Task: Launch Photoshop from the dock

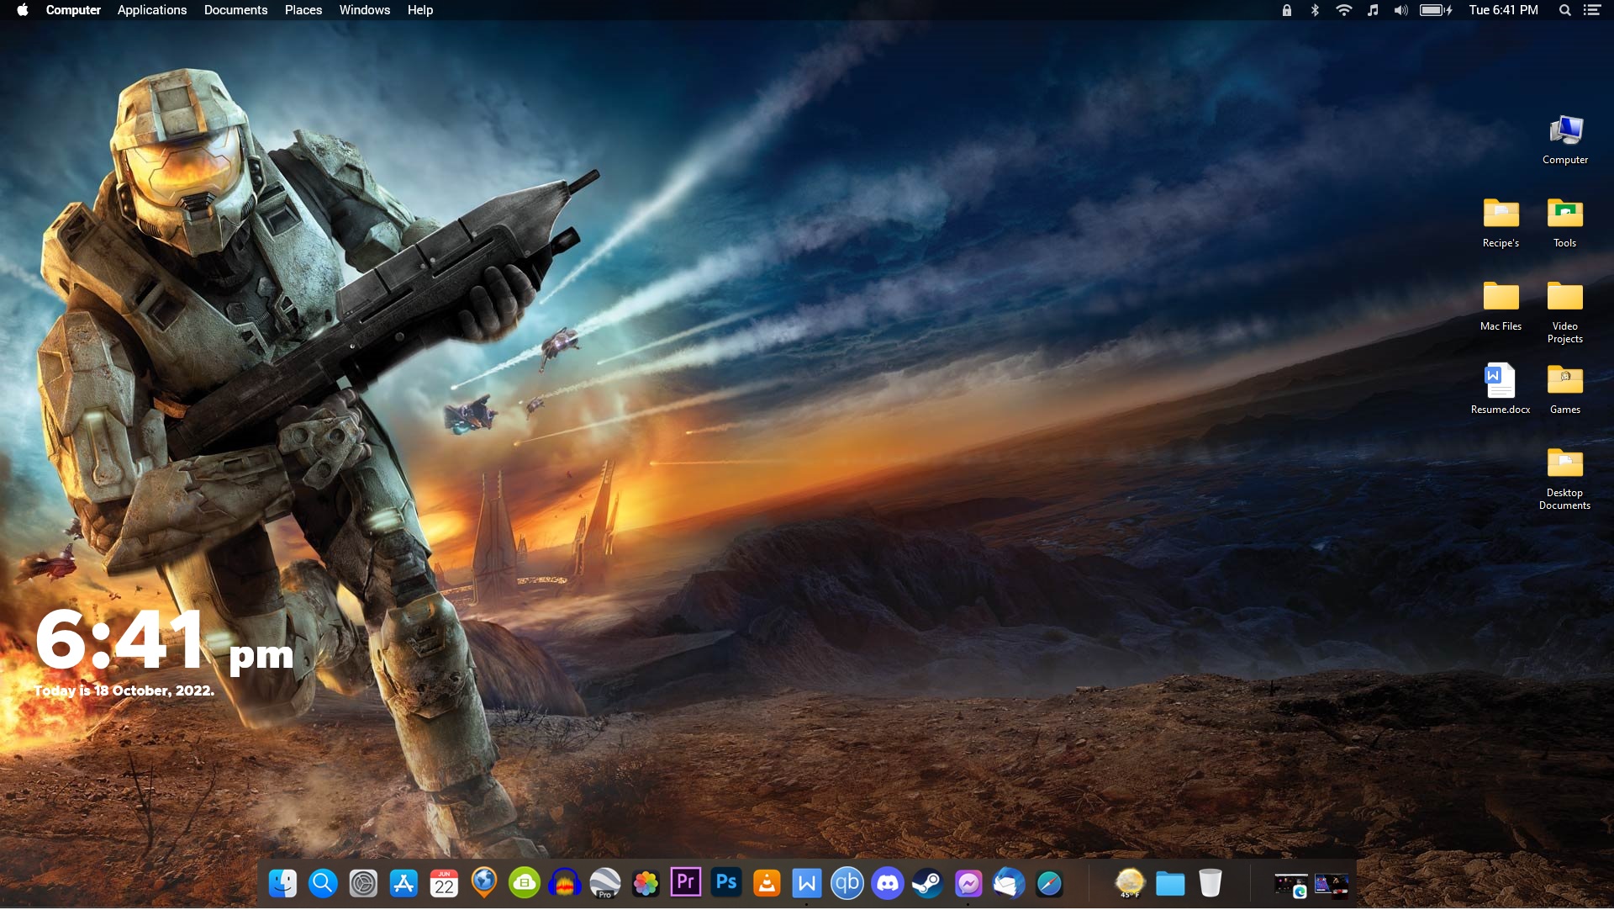Action: click(x=725, y=883)
